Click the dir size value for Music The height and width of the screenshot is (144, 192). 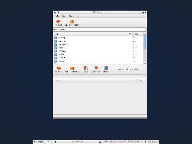coord(135,48)
